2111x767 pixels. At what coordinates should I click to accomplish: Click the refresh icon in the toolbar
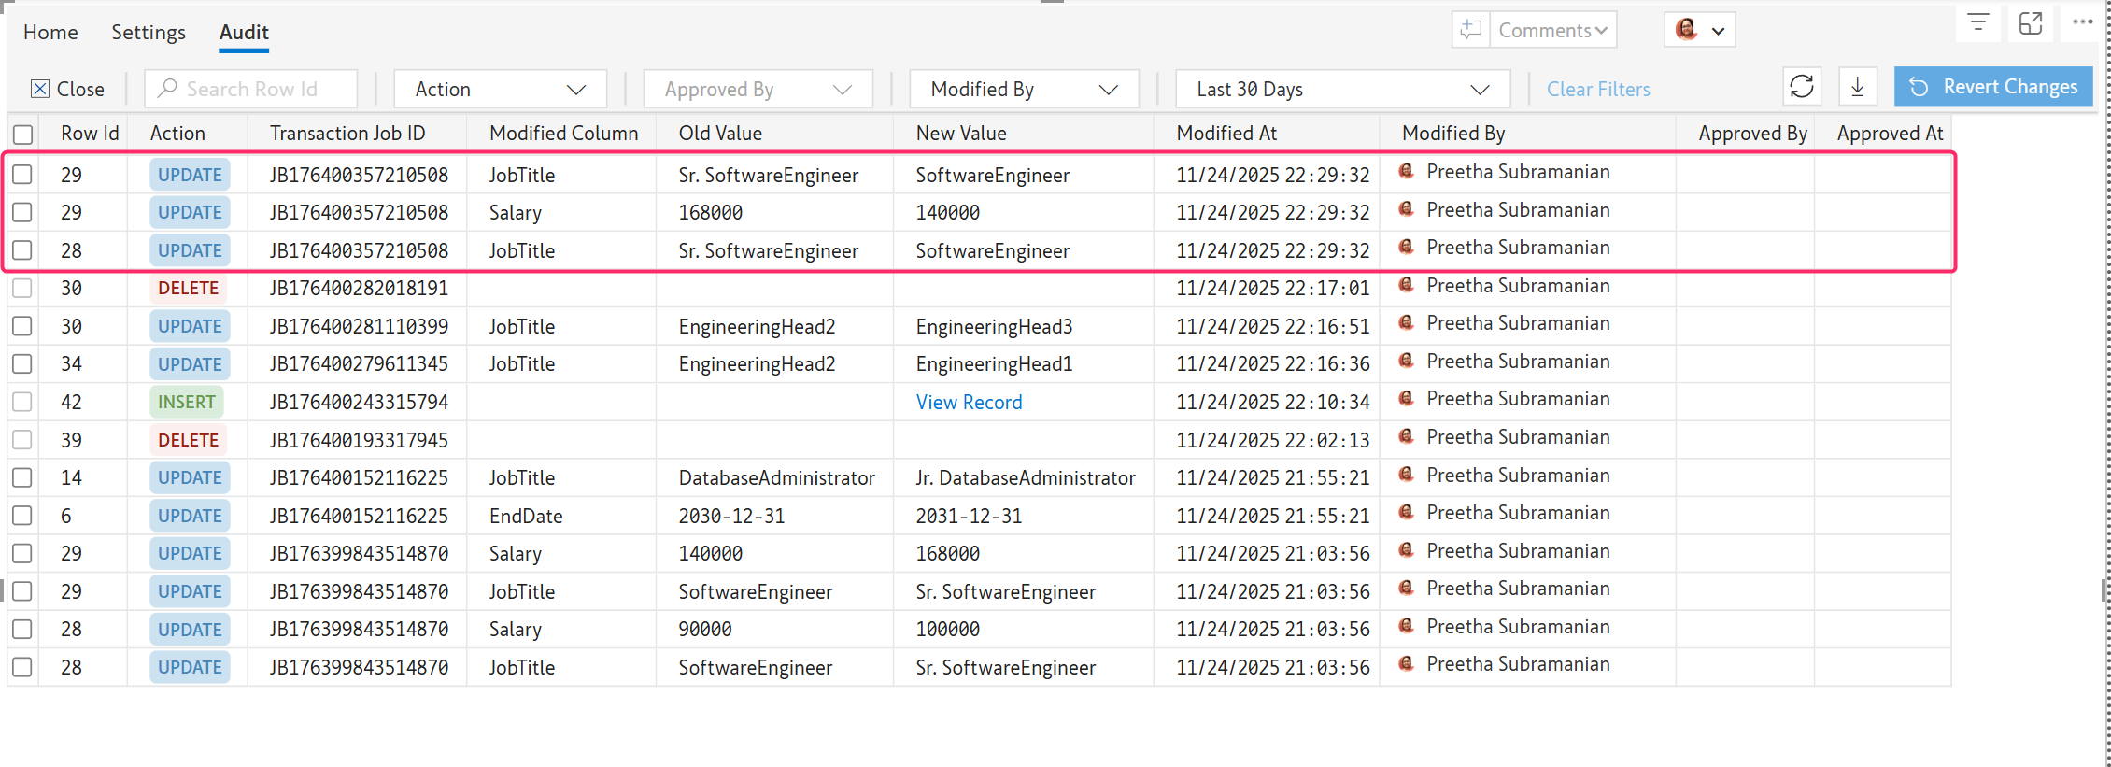click(1801, 87)
